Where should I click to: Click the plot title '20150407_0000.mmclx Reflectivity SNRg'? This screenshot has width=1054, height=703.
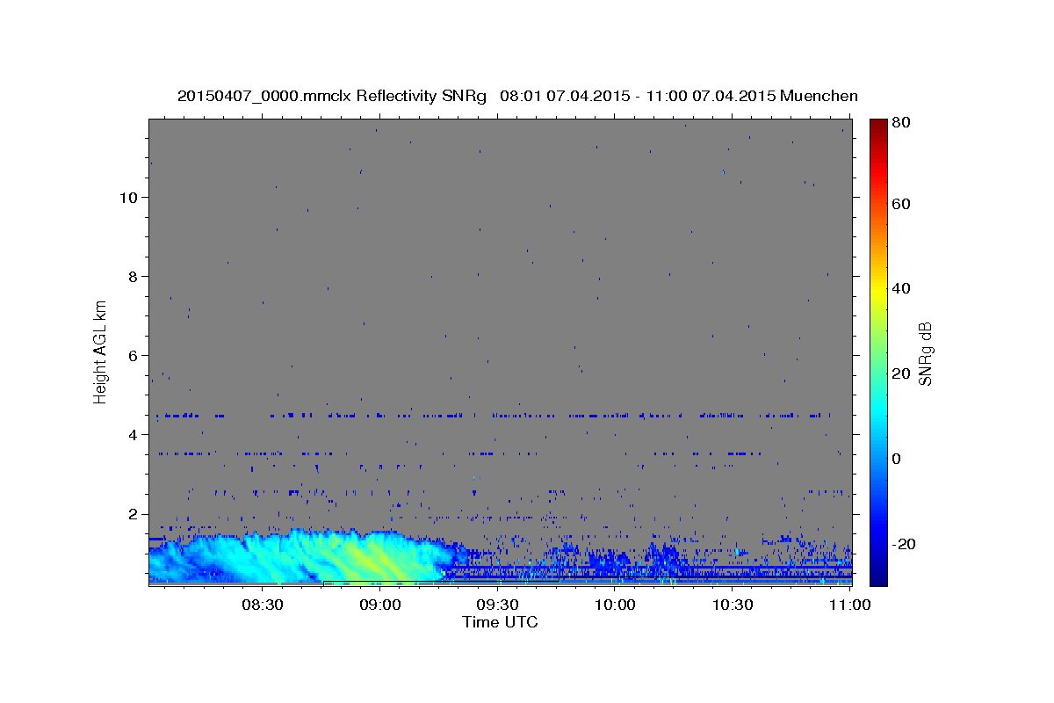point(332,96)
